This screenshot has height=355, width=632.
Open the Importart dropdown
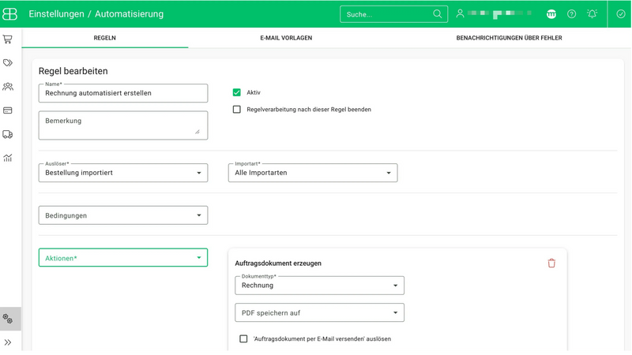(x=313, y=173)
